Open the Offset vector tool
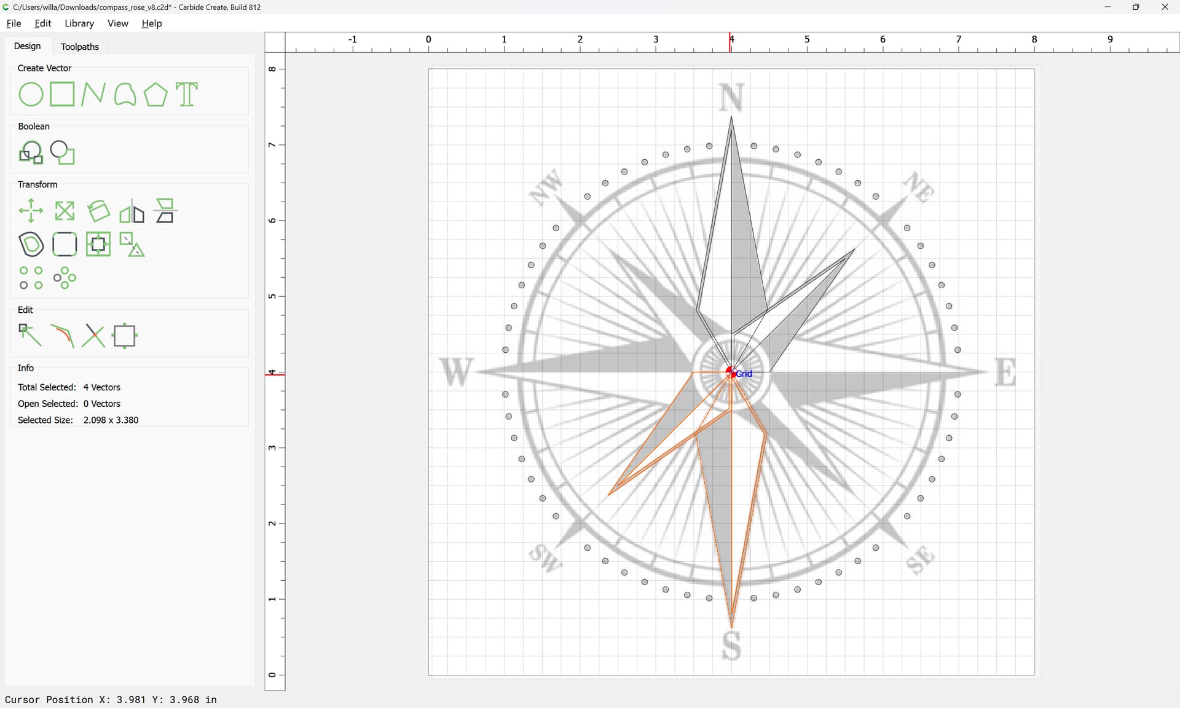This screenshot has width=1180, height=708. [31, 245]
